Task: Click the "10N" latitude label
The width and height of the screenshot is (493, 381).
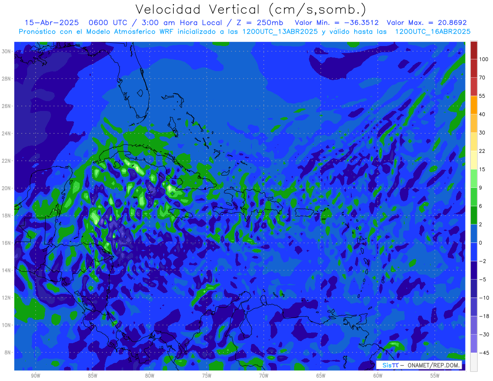Action: pyautogui.click(x=7, y=325)
